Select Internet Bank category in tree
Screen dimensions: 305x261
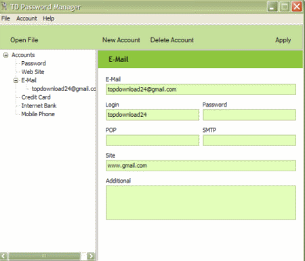tap(39, 105)
